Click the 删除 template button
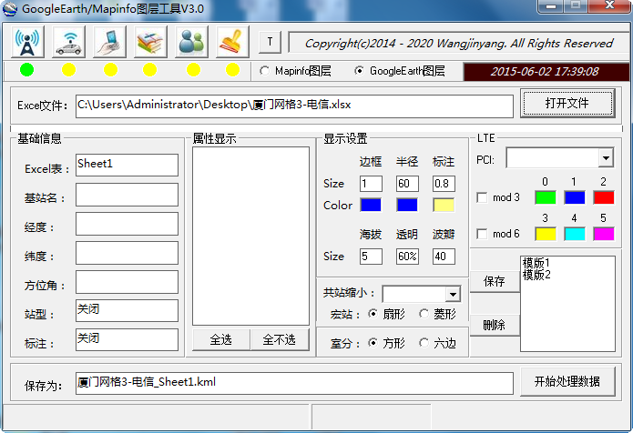 coord(495,325)
